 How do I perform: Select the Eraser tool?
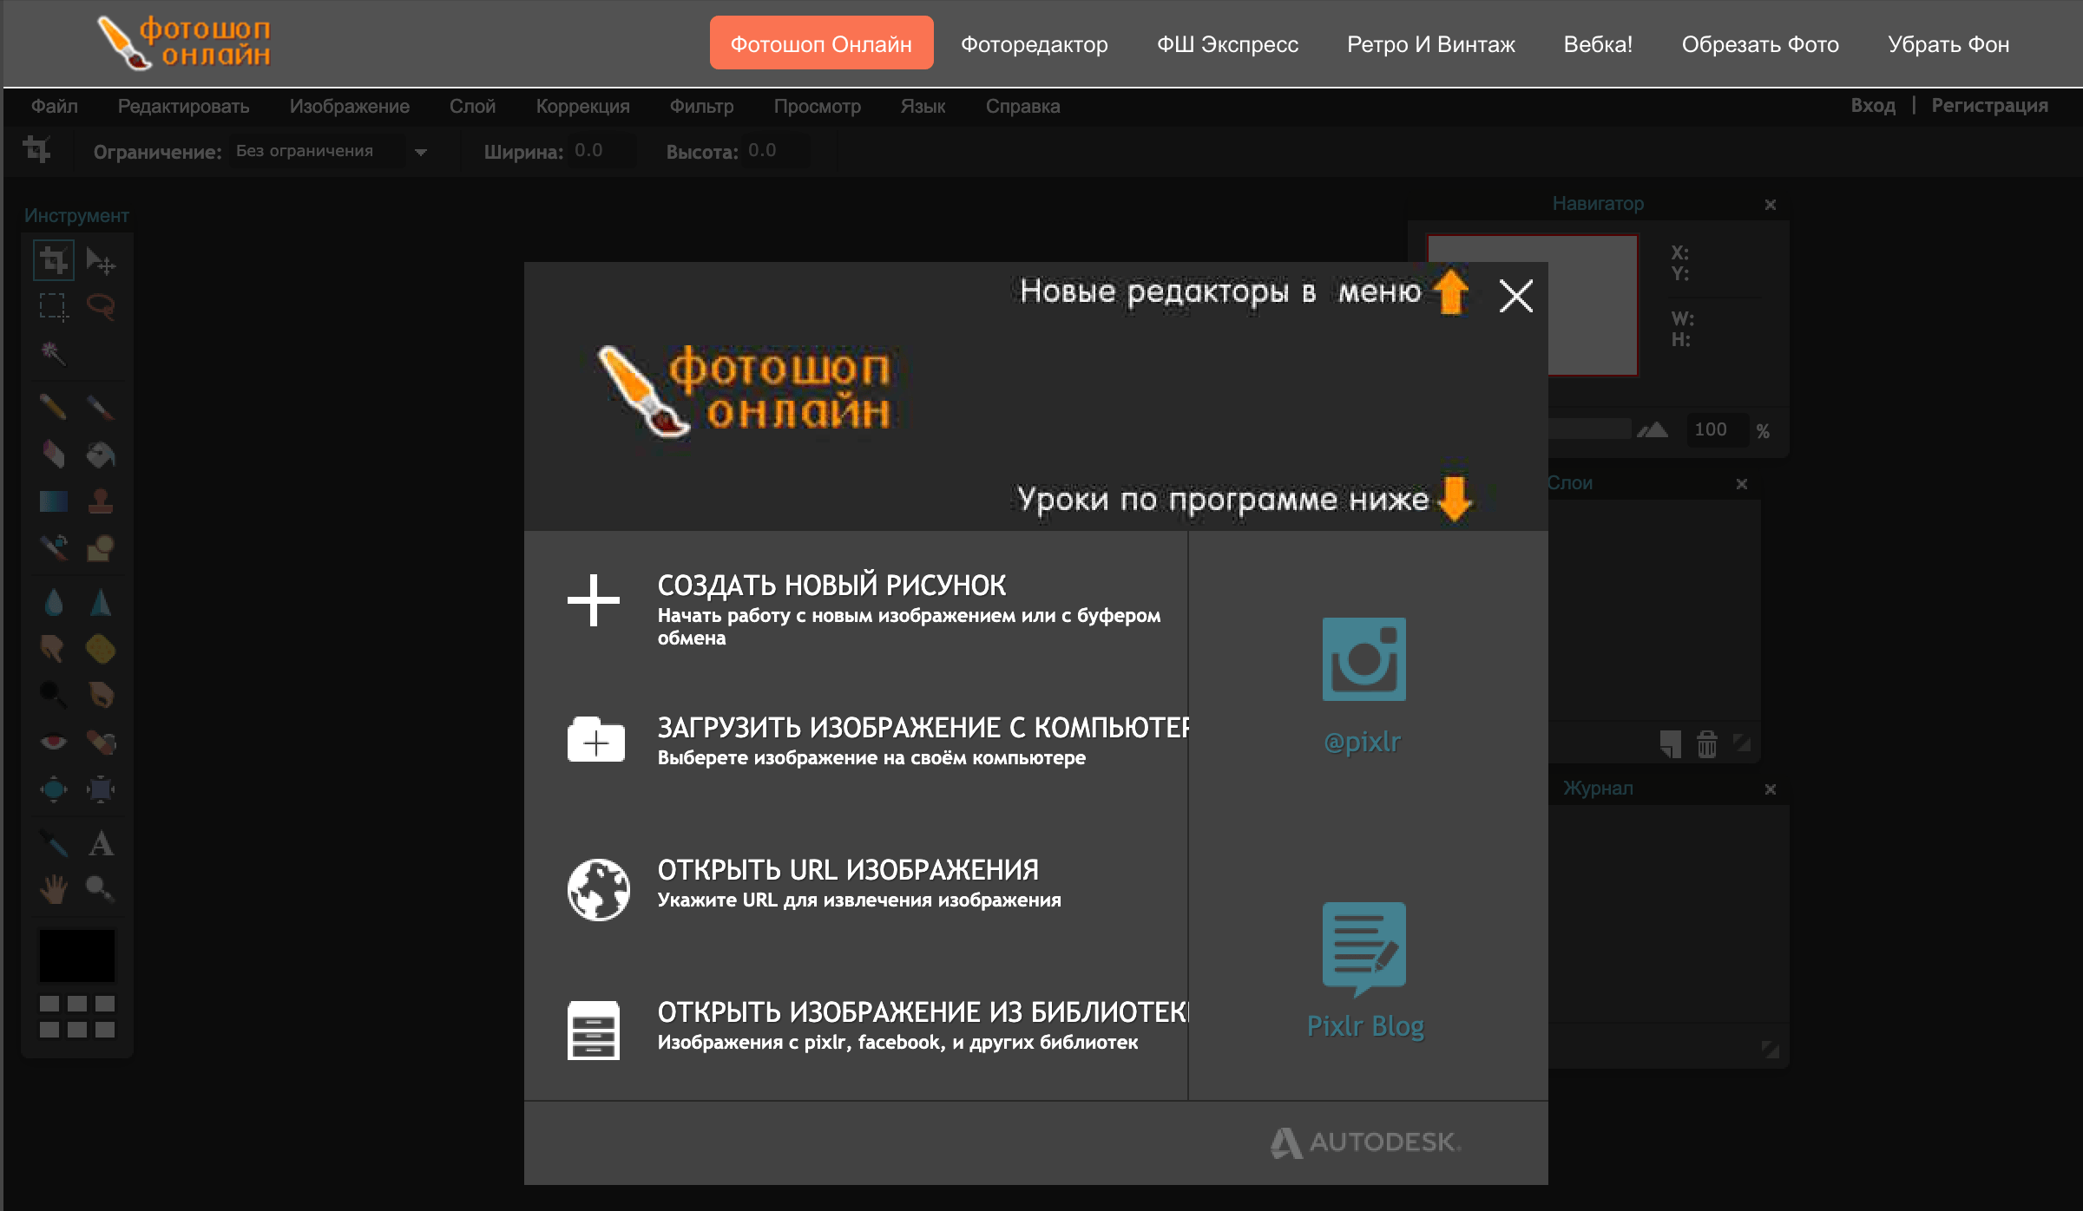[54, 454]
